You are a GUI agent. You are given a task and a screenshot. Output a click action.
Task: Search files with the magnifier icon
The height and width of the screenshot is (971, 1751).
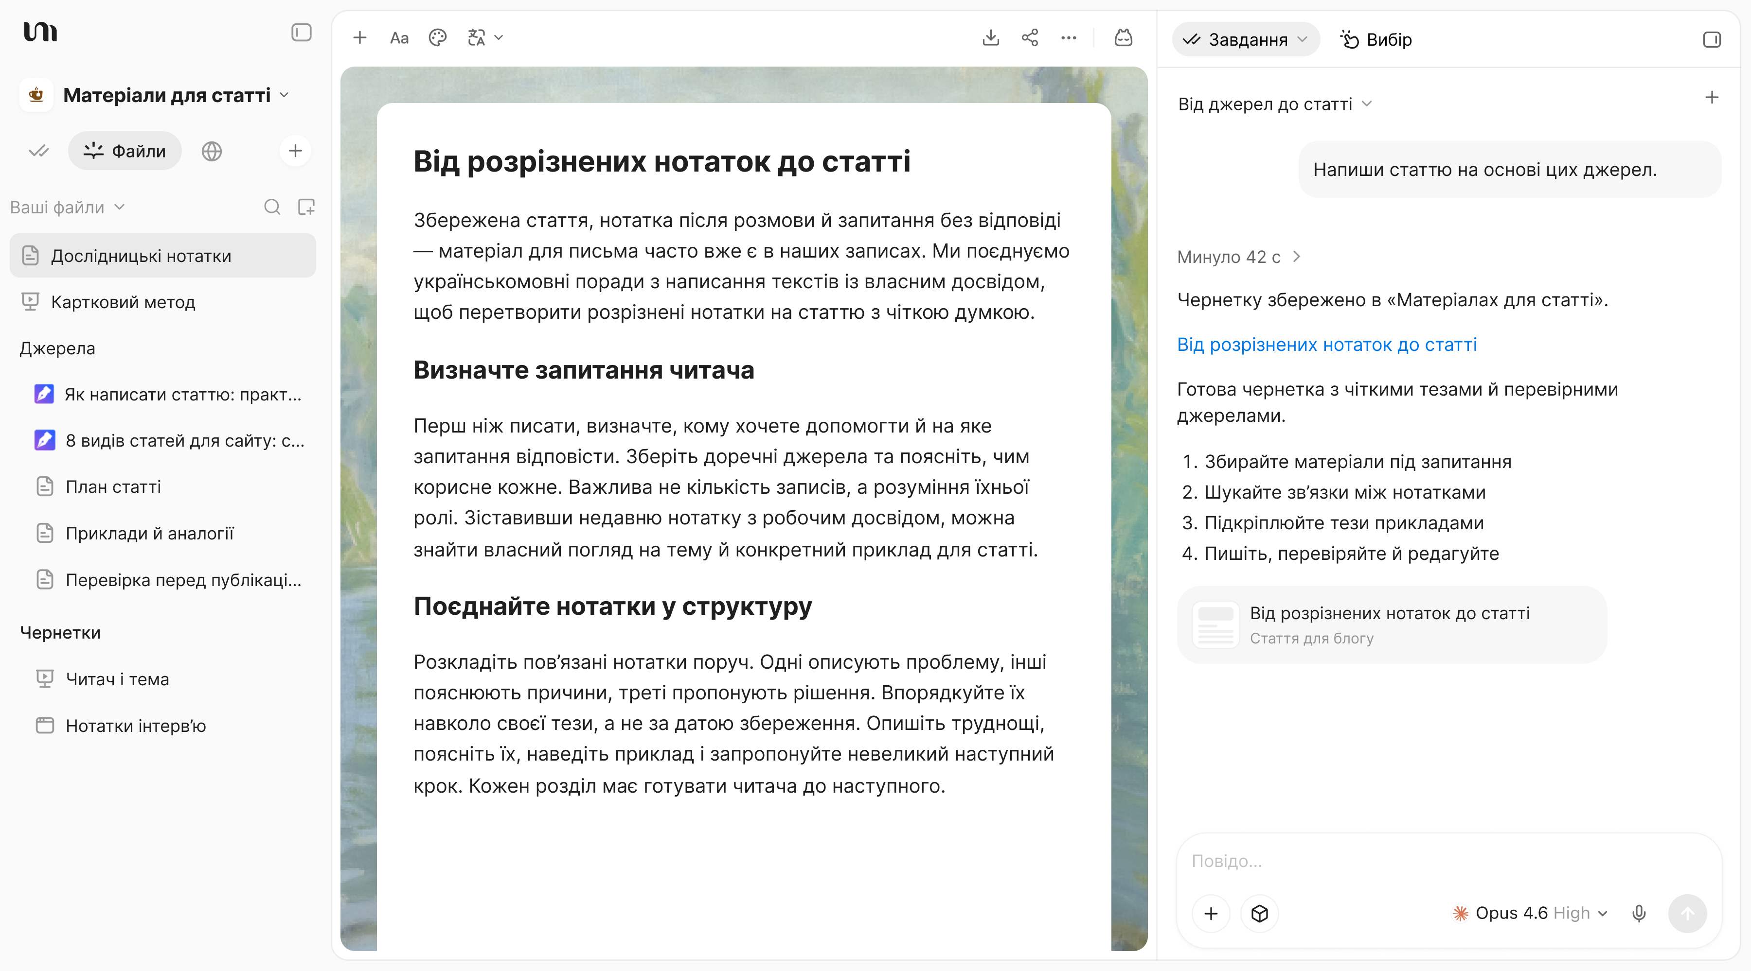[x=272, y=207]
